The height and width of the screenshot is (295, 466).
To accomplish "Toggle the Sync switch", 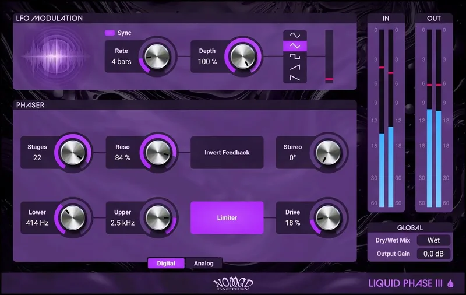I will [110, 33].
